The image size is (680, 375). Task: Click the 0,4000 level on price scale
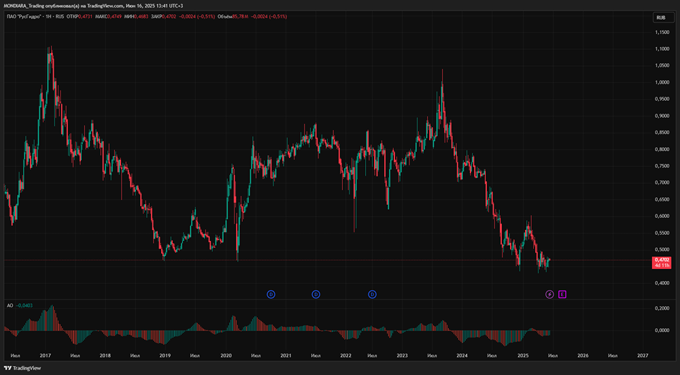tap(662, 283)
